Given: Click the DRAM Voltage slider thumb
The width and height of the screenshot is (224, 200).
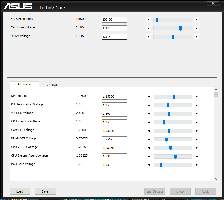Looking at the screenshot, I should (173, 37).
